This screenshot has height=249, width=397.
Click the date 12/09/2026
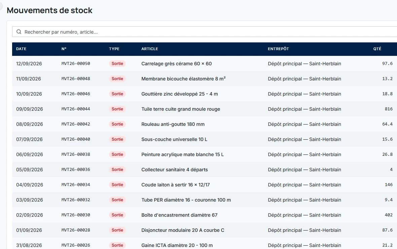point(29,64)
